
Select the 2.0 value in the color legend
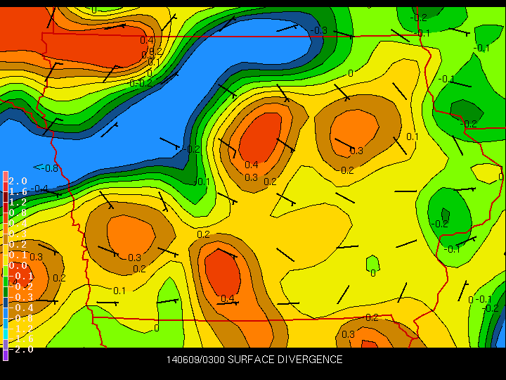coord(18,181)
